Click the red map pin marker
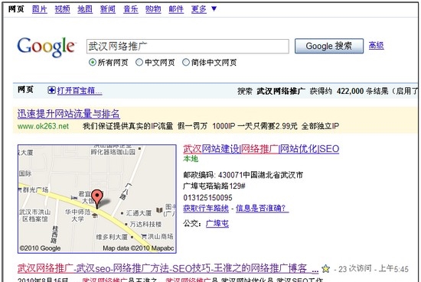 [97, 199]
